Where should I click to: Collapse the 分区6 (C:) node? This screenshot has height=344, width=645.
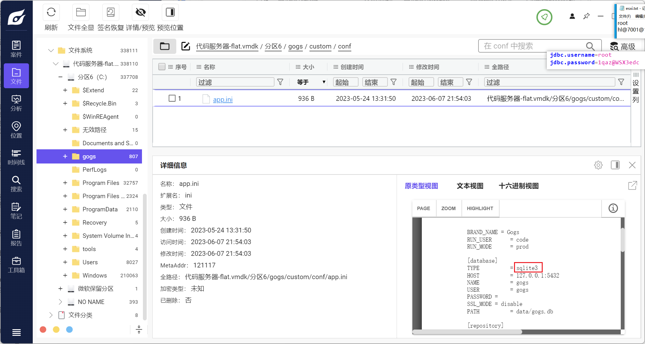[x=60, y=77]
